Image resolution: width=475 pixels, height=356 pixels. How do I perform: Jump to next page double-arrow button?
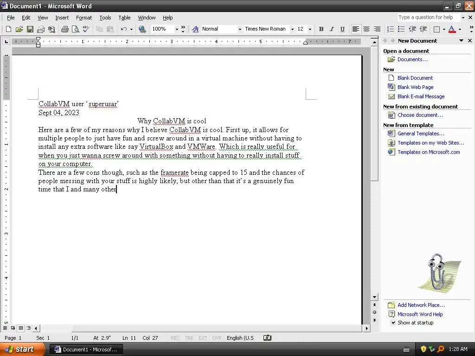point(374,320)
